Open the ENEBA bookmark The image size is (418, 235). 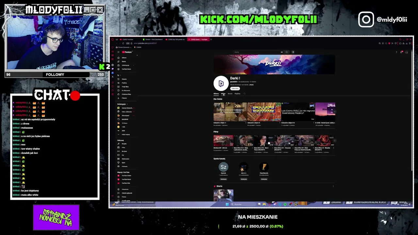[138, 47]
